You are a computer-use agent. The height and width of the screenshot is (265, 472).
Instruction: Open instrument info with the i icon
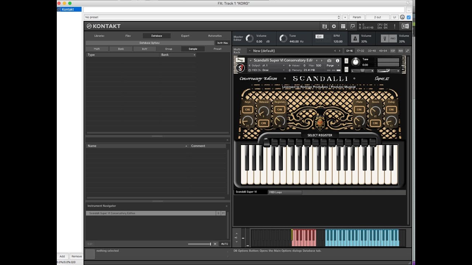pyautogui.click(x=337, y=60)
